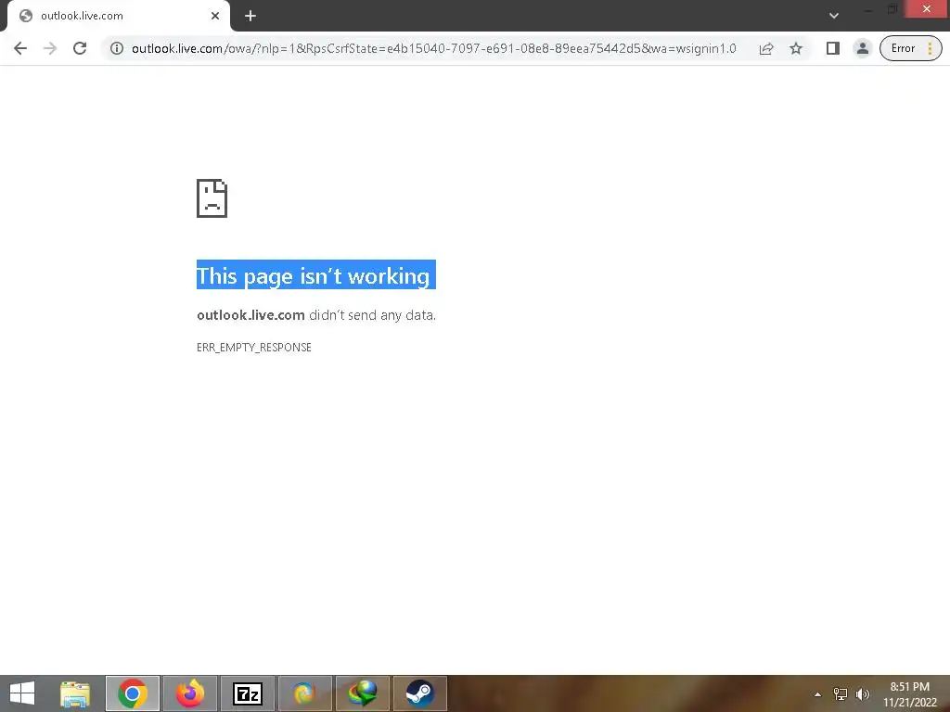
Task: Click the forward navigation arrow
Action: pyautogui.click(x=50, y=48)
